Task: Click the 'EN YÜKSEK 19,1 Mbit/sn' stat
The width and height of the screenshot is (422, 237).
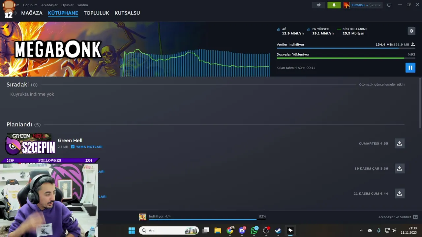Action: pos(320,31)
